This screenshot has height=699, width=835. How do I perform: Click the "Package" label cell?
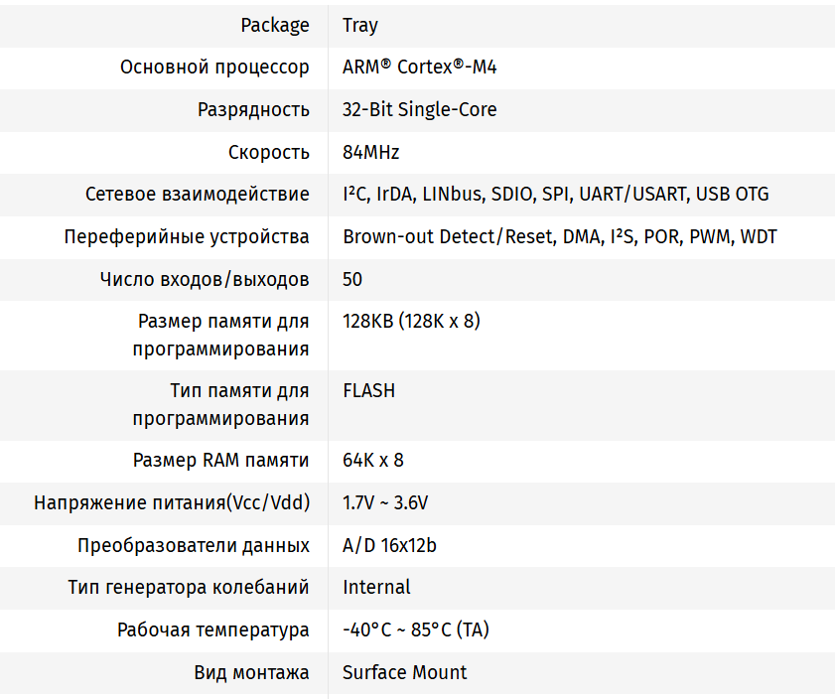click(x=275, y=26)
